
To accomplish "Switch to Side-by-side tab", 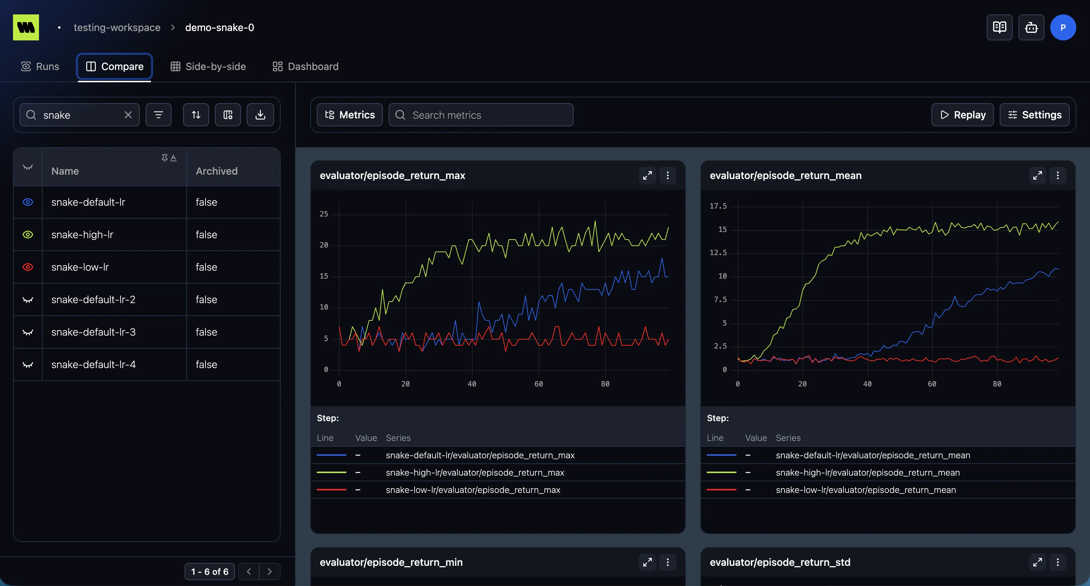I will click(x=208, y=66).
